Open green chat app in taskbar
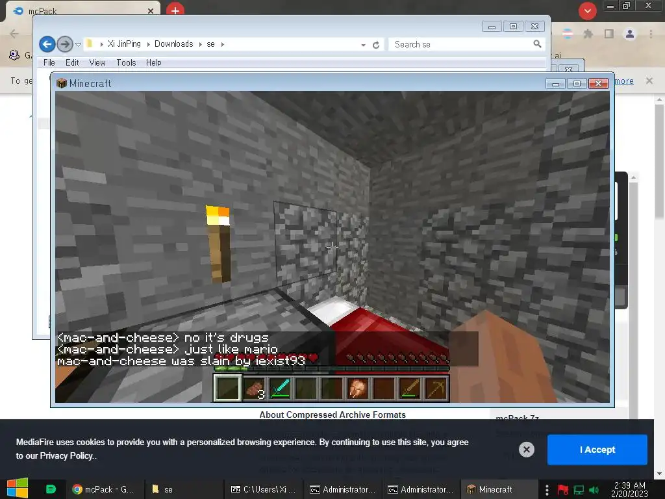The height and width of the screenshot is (499, 665). pyautogui.click(x=51, y=489)
